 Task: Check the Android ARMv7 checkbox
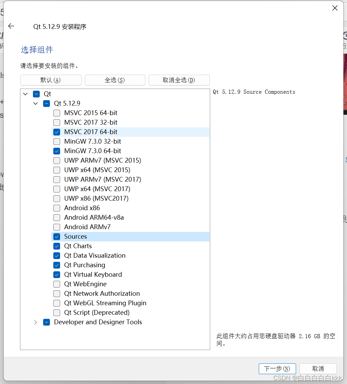click(x=57, y=227)
